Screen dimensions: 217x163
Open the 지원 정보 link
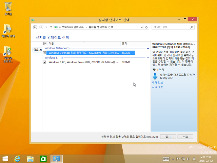tap(157, 87)
